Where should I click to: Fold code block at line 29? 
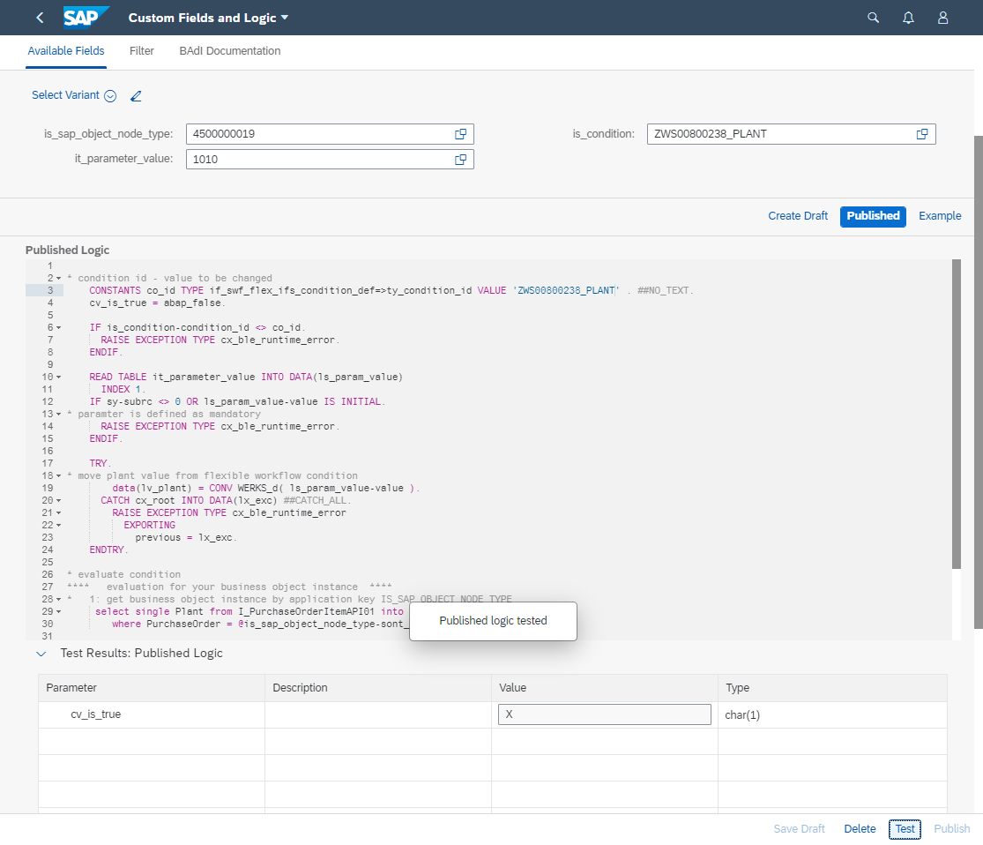pos(59,611)
